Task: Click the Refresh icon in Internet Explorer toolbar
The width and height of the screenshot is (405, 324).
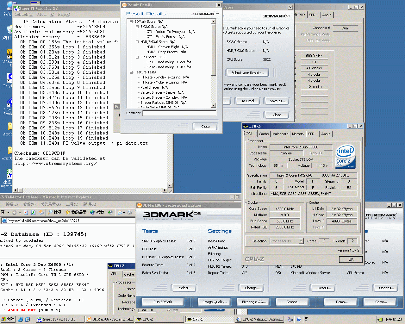Action: pyautogui.click(x=33, y=212)
